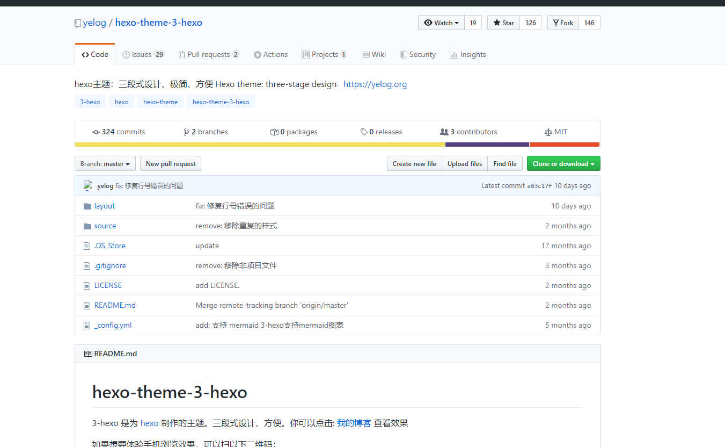Select the hexo topic tag
Image resolution: width=725 pixels, height=447 pixels.
click(122, 102)
